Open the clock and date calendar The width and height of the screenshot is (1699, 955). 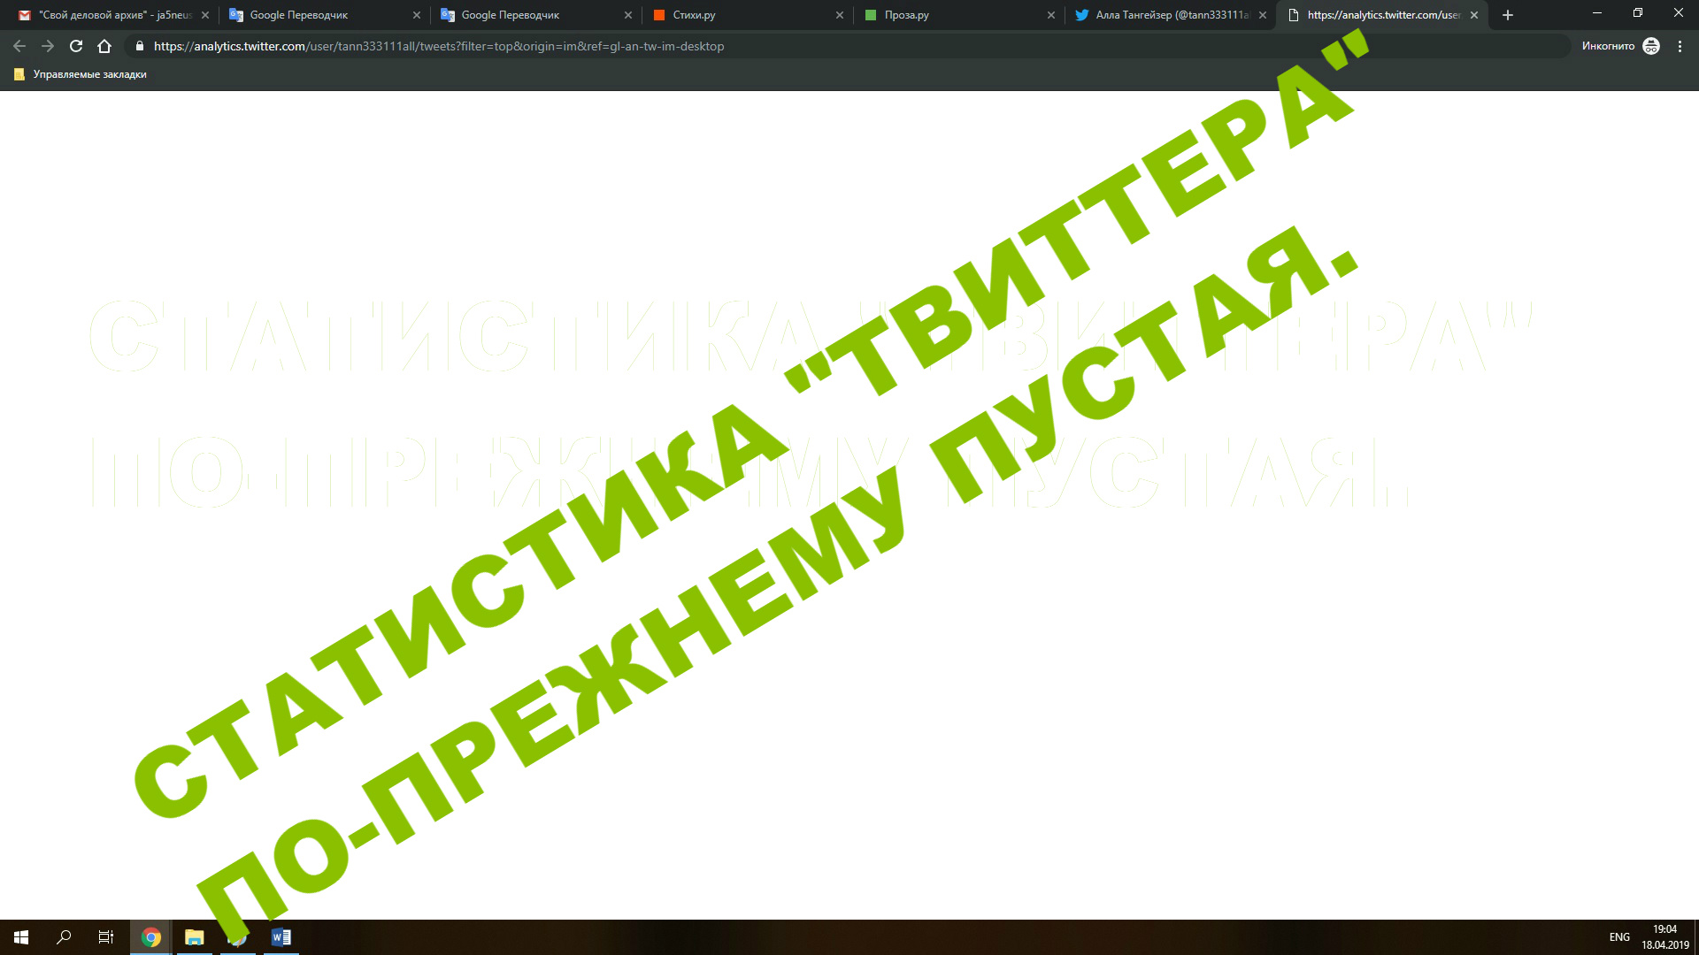(x=1664, y=937)
